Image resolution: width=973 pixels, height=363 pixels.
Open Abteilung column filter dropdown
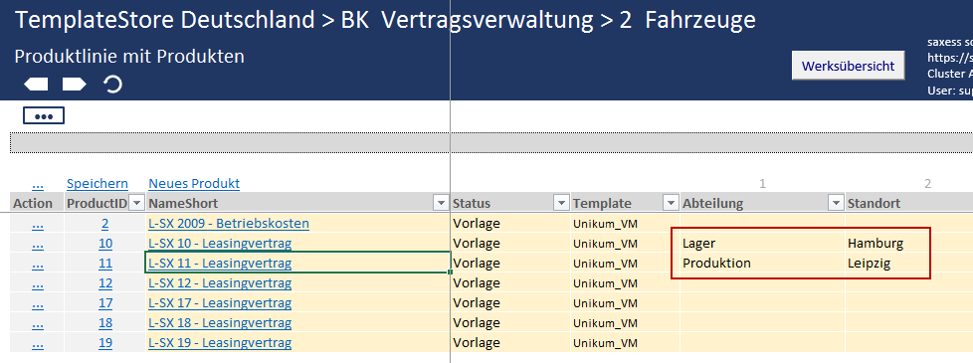(836, 203)
